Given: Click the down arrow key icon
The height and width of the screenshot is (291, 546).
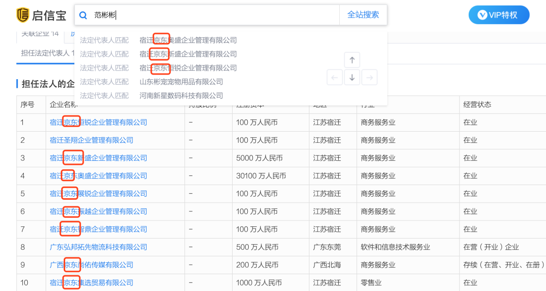Looking at the screenshot, I should 352,78.
